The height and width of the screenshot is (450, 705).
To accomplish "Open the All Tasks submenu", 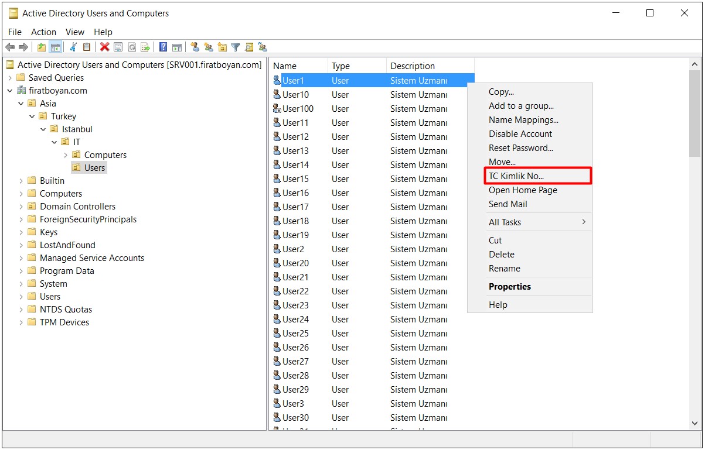I will 530,222.
